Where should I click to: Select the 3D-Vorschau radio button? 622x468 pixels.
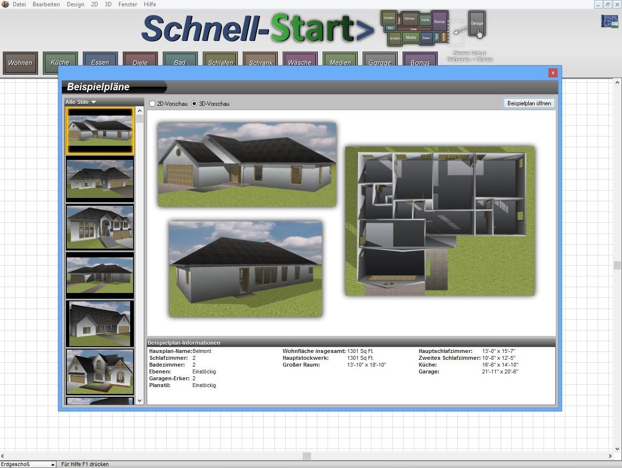point(194,104)
